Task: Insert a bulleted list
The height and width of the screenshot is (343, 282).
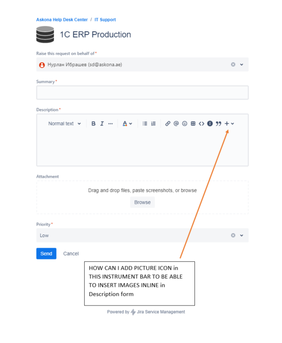Action: click(145, 124)
